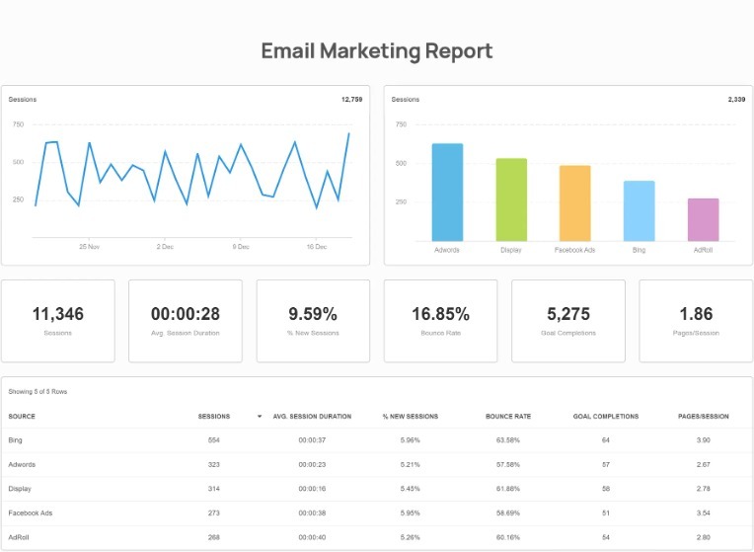Click the 2 Dec axis label
754x552 pixels.
pos(165,247)
